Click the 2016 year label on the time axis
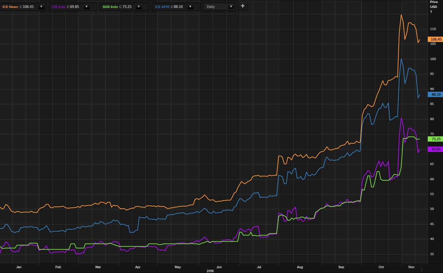The height and width of the screenshot is (273, 443). pyautogui.click(x=210, y=271)
